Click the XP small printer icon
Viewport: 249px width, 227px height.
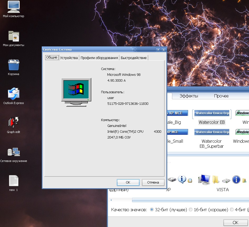point(190,180)
